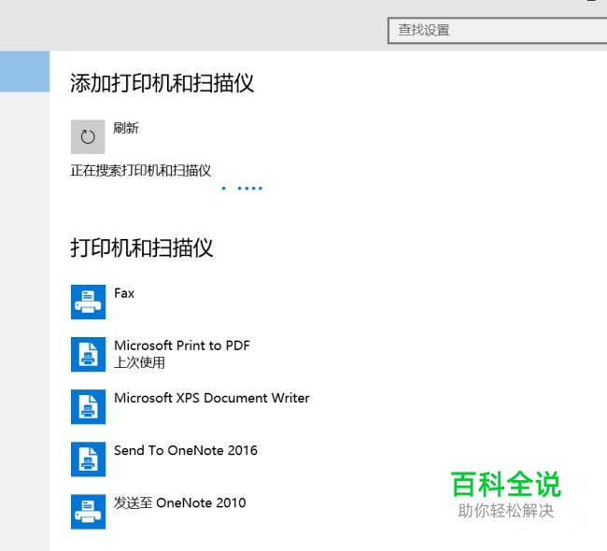This screenshot has height=551, width=607.
Task: Select the Microsoft Print to PDF icon
Action: pyautogui.click(x=89, y=354)
